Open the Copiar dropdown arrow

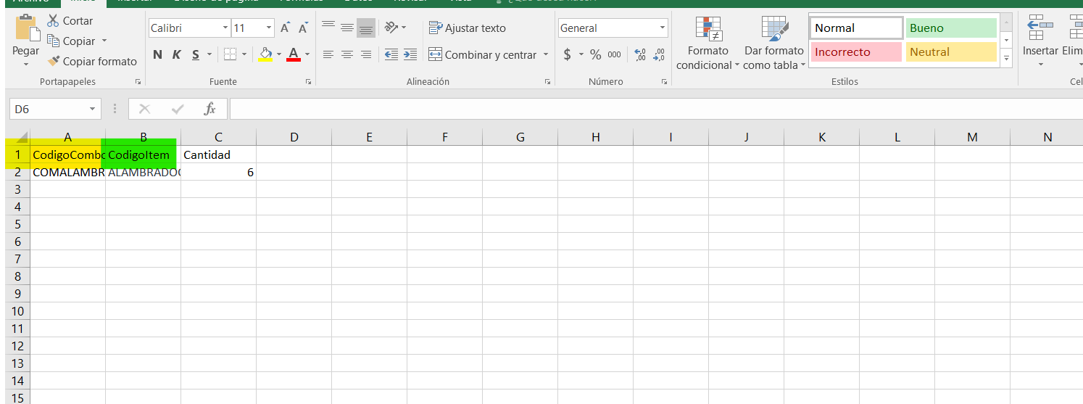point(104,41)
